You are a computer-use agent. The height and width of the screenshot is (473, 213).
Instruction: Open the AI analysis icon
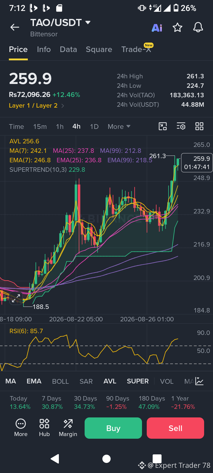click(x=157, y=28)
